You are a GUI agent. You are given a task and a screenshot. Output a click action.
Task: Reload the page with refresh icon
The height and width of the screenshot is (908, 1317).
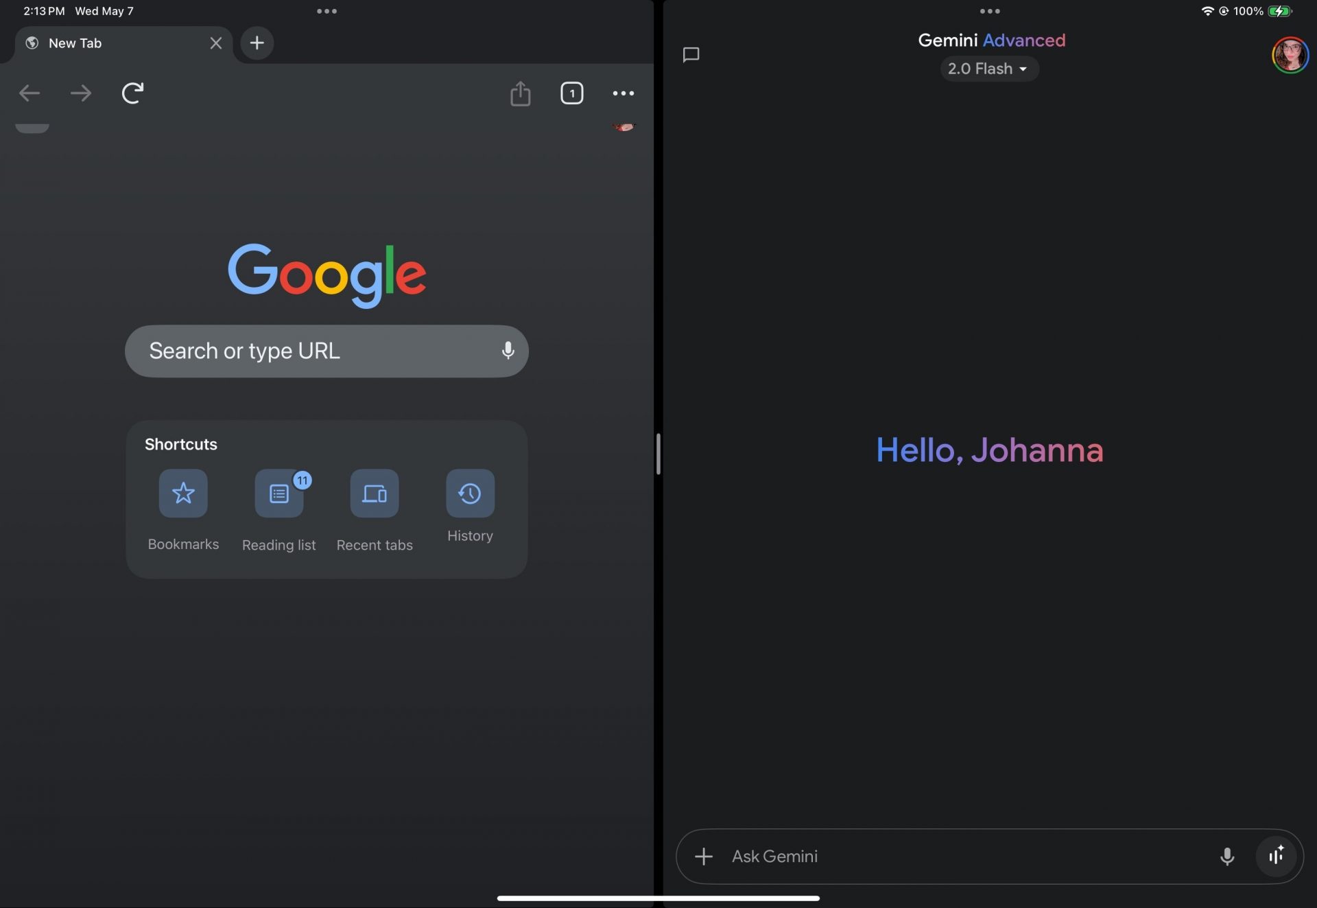(x=132, y=93)
